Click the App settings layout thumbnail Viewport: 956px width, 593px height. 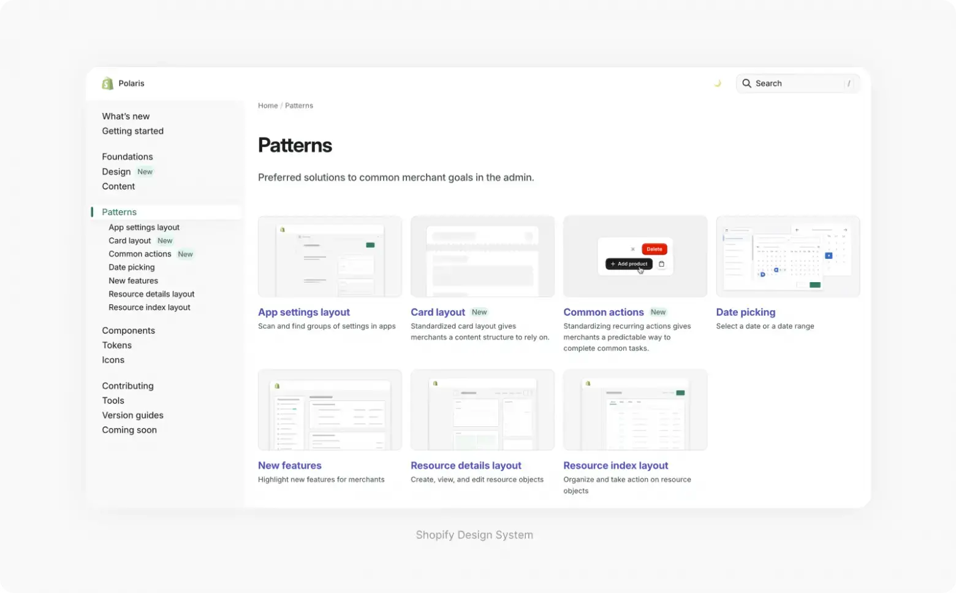pyautogui.click(x=330, y=257)
